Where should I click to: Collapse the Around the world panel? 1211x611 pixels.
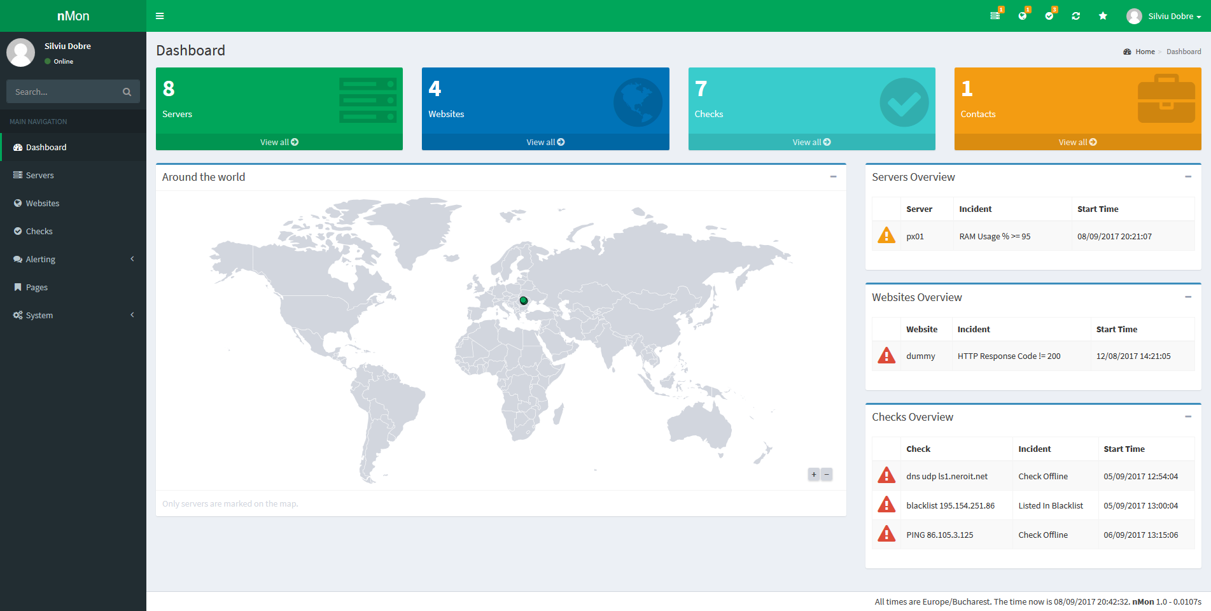tap(833, 177)
